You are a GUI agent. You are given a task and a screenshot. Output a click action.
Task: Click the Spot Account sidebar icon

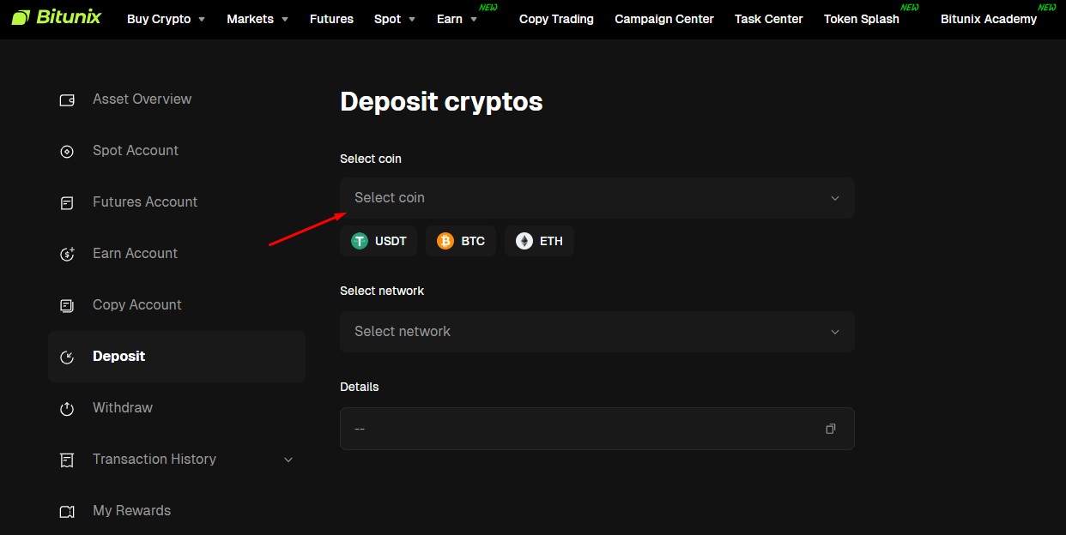click(x=67, y=152)
